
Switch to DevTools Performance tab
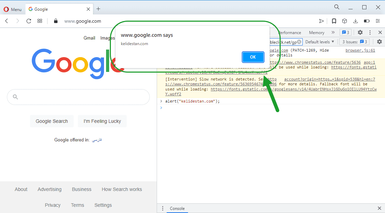coord(290,33)
